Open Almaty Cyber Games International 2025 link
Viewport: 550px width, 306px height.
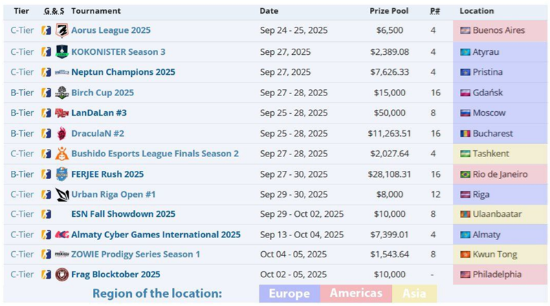pos(156,235)
